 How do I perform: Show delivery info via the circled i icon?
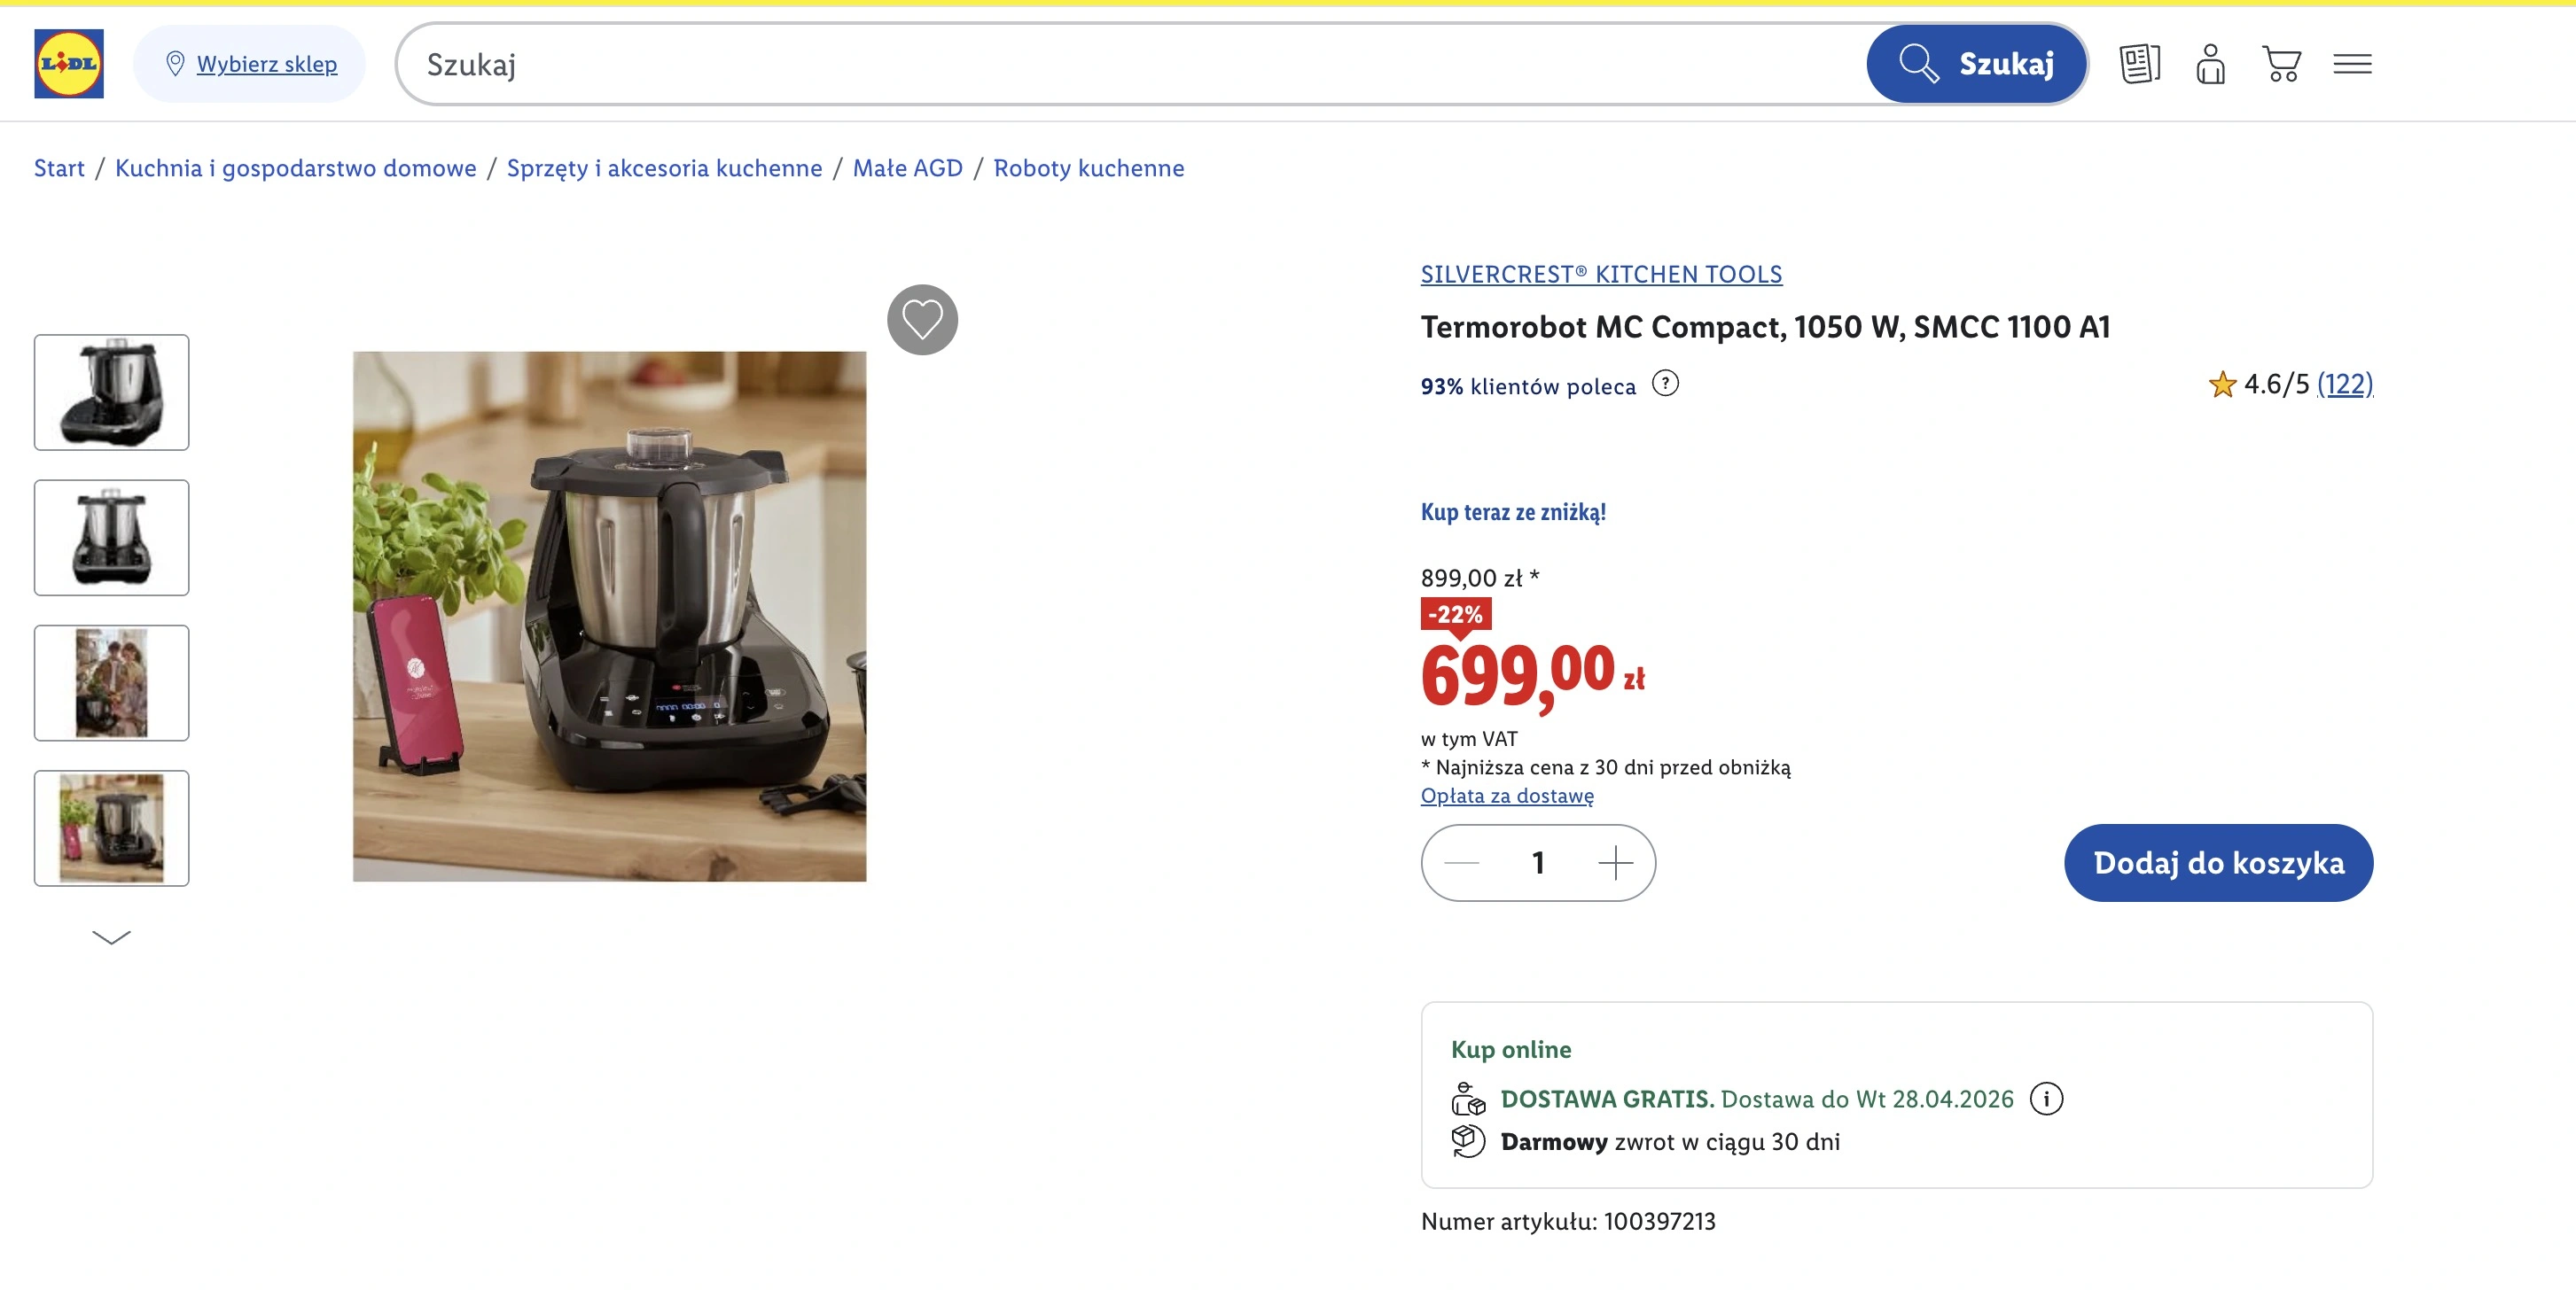pyautogui.click(x=2046, y=1100)
